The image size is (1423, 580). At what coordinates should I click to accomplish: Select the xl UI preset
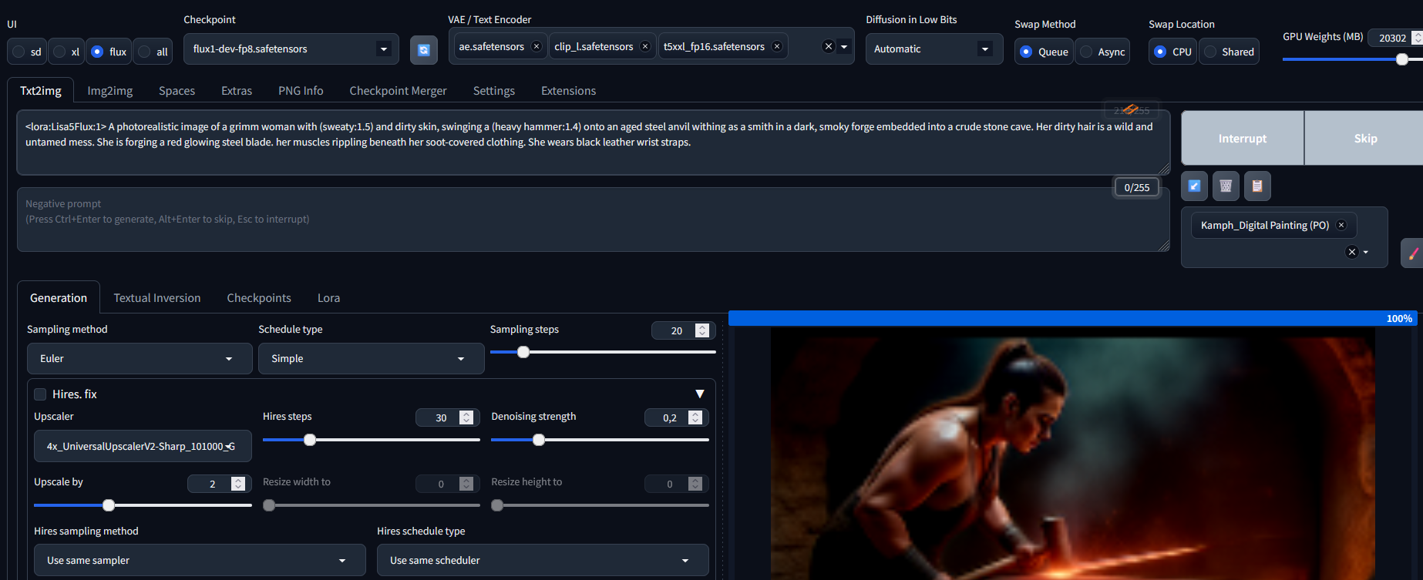click(66, 52)
